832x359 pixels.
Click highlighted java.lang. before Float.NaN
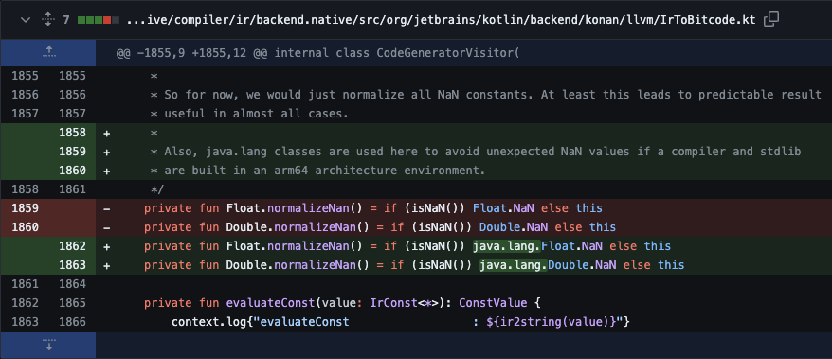coord(507,246)
